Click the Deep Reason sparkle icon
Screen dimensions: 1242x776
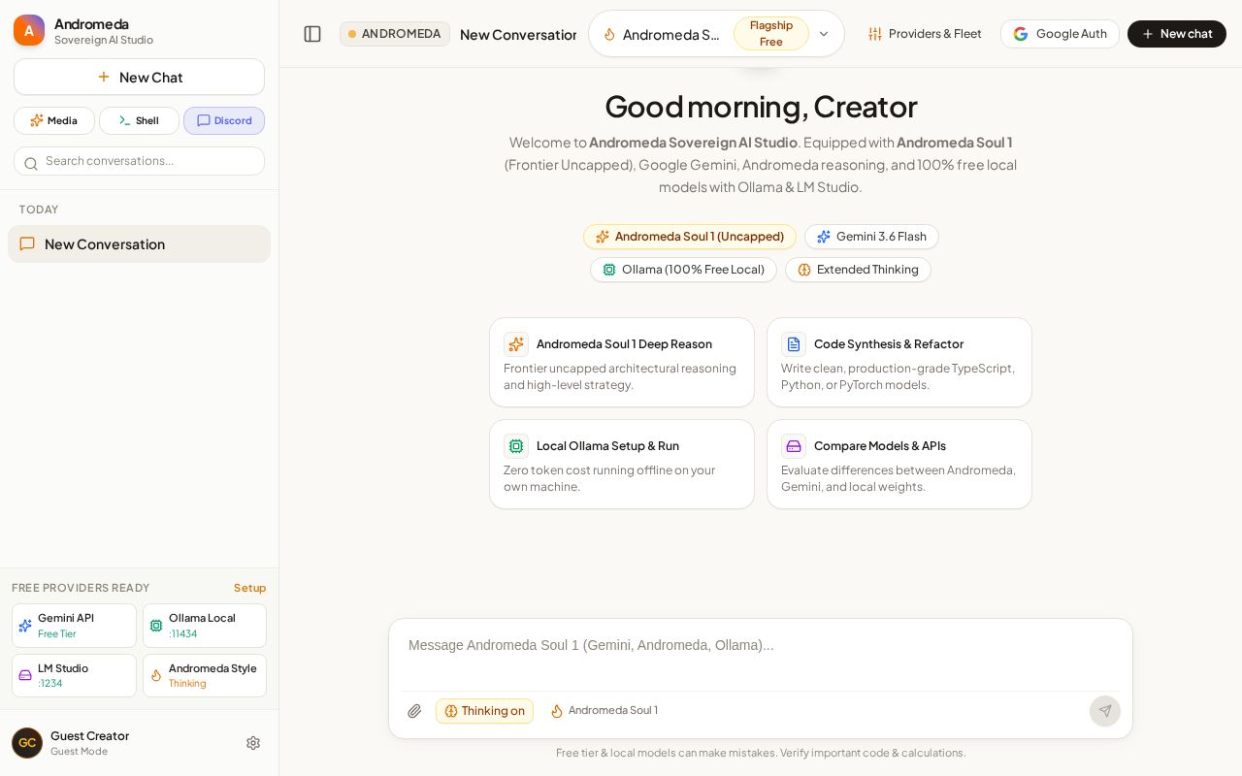click(x=516, y=344)
